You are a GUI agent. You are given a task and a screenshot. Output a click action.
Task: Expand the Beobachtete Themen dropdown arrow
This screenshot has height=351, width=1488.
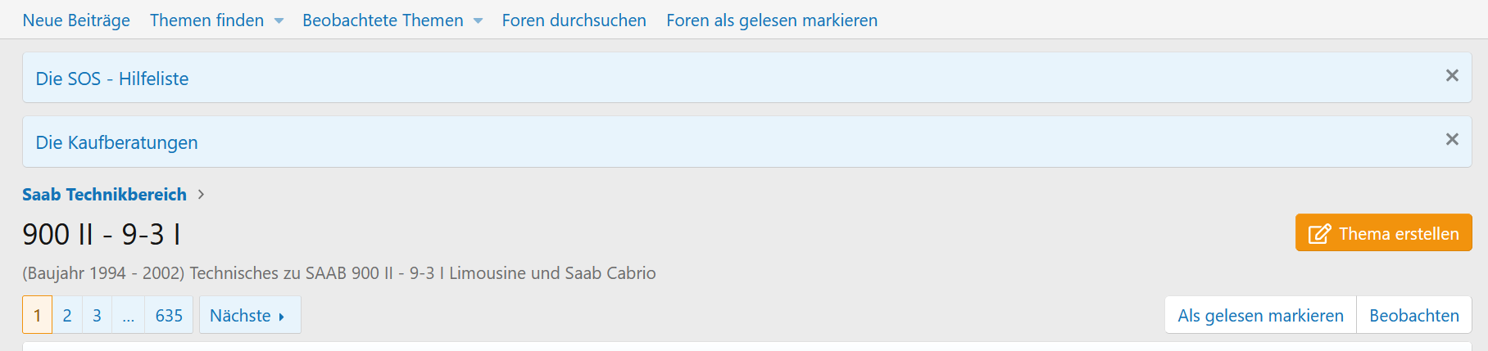point(479,21)
